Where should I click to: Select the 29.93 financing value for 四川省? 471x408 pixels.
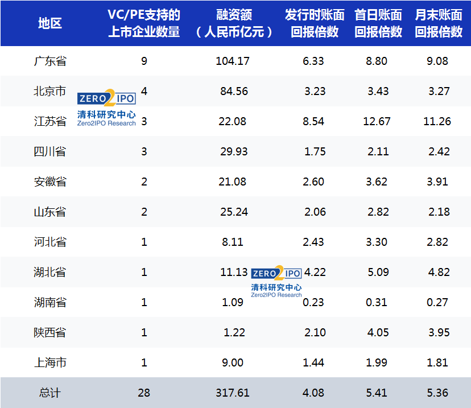[x=234, y=151]
